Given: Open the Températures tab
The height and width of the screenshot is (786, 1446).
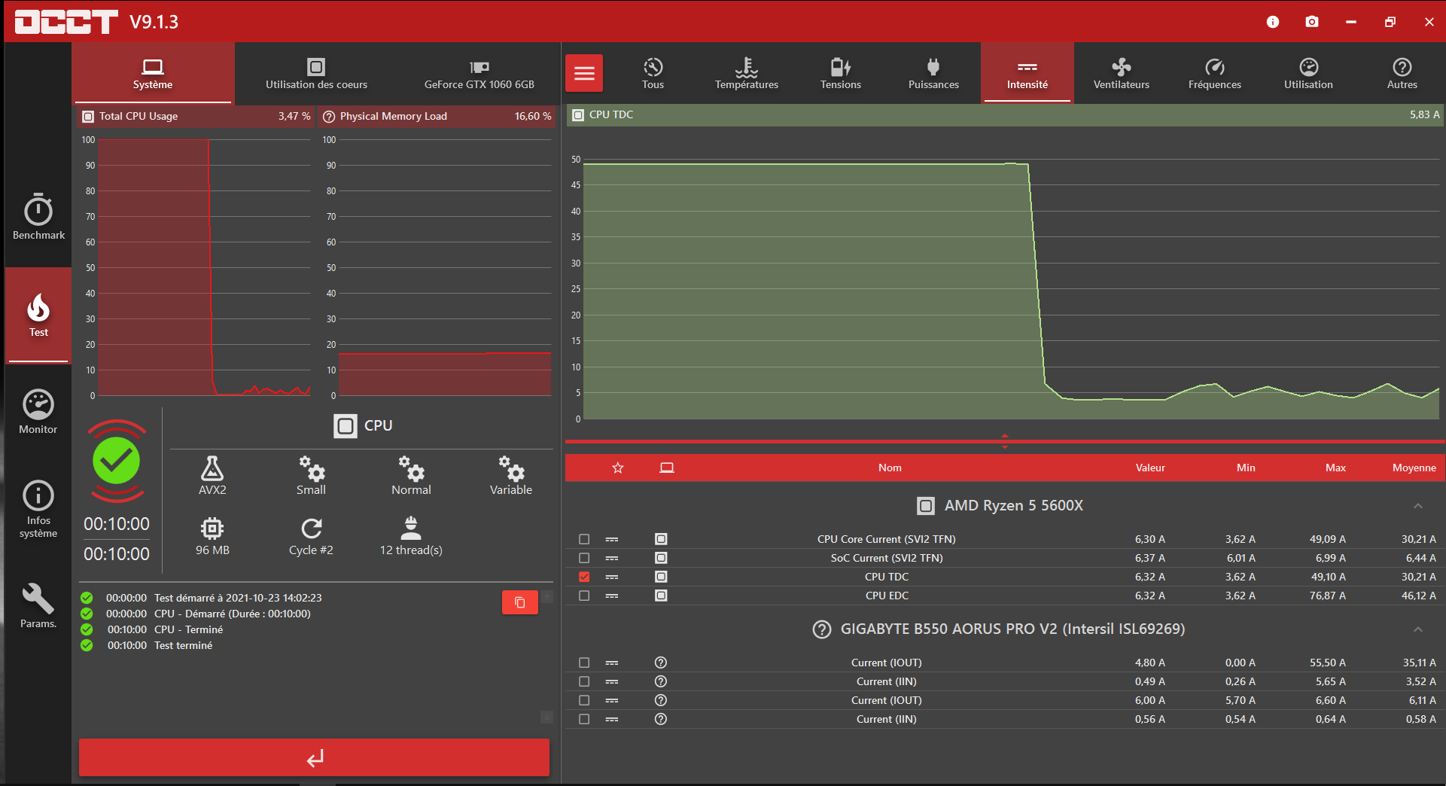Looking at the screenshot, I should pyautogui.click(x=747, y=73).
